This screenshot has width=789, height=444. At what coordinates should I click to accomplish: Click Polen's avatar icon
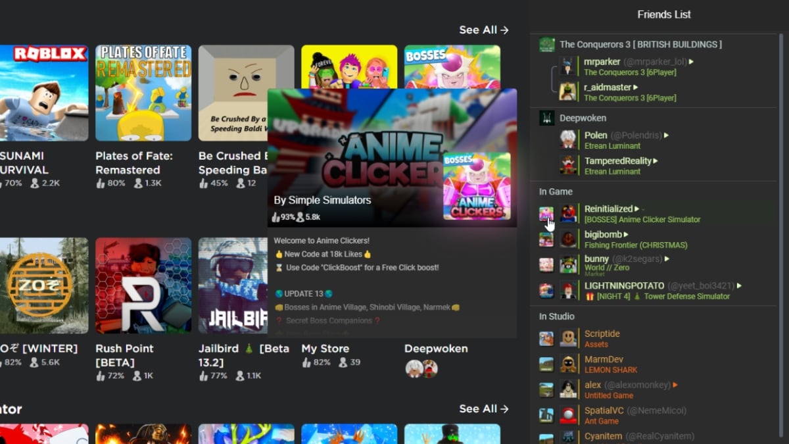[569, 140]
